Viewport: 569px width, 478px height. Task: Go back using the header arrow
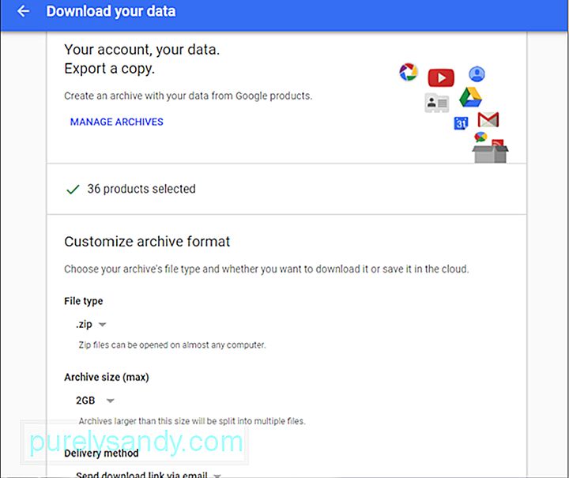[23, 11]
